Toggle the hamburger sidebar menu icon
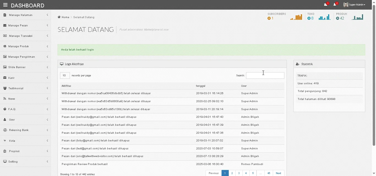 pos(5,5)
